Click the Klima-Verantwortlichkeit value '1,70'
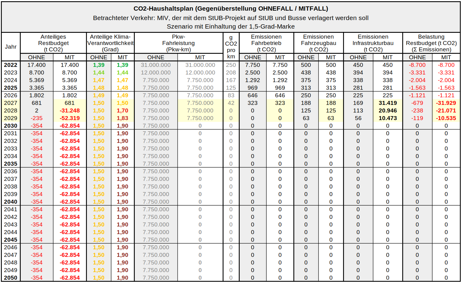The width and height of the screenshot is (462, 283). [123, 111]
